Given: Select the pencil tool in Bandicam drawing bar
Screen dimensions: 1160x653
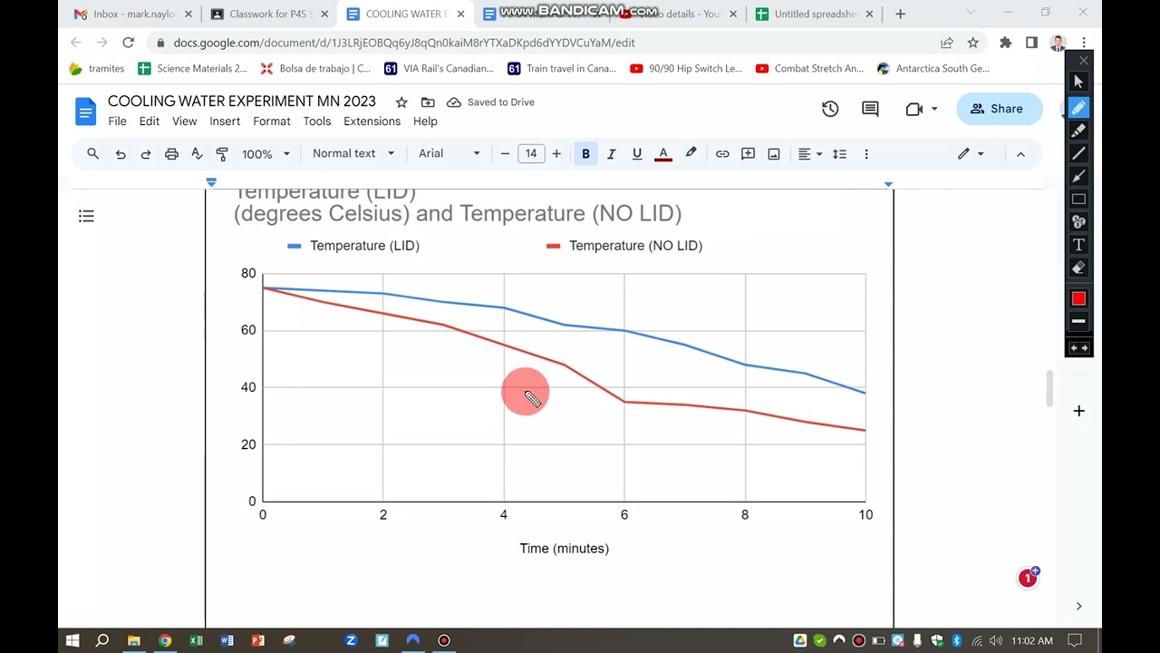Looking at the screenshot, I should point(1078,108).
